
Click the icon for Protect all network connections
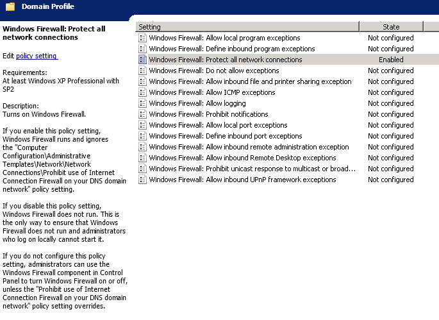tap(142, 60)
